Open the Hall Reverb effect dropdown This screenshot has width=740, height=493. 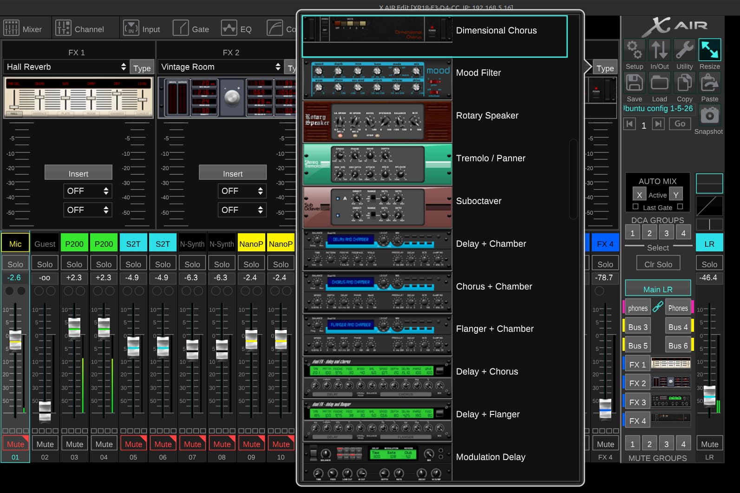pos(65,67)
